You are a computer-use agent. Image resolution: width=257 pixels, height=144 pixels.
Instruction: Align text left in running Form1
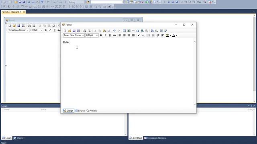[x=120, y=36]
